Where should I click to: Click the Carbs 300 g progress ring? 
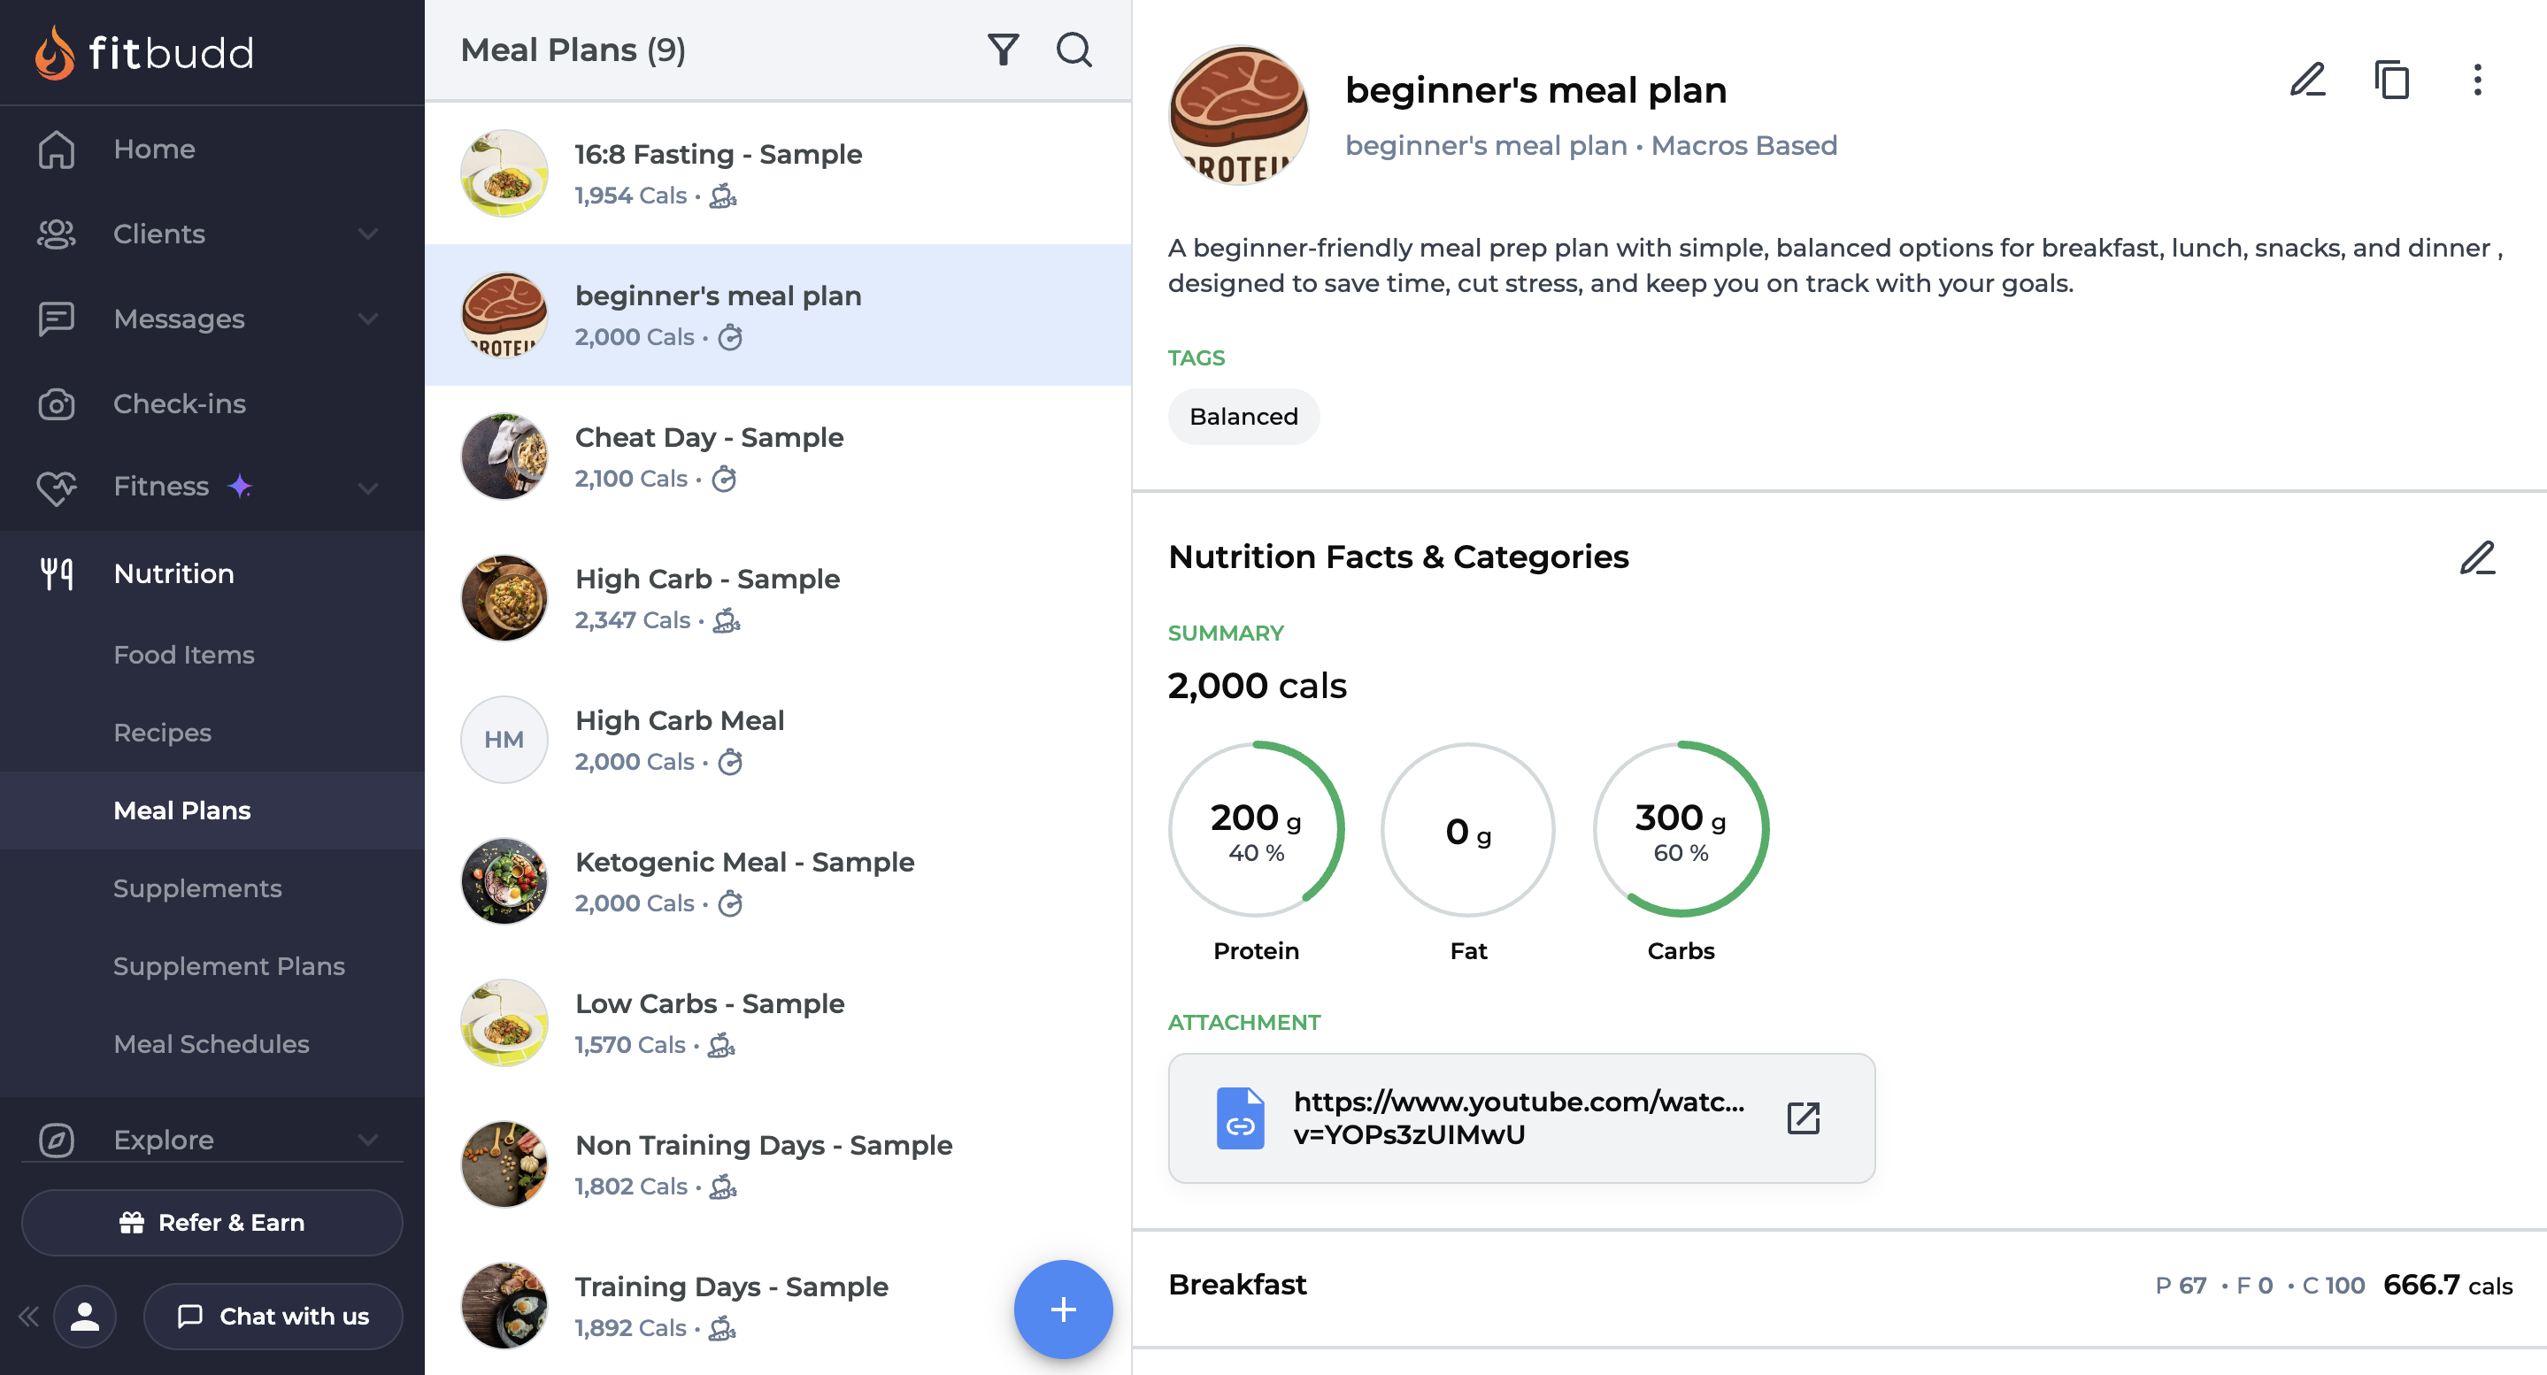(x=1681, y=829)
